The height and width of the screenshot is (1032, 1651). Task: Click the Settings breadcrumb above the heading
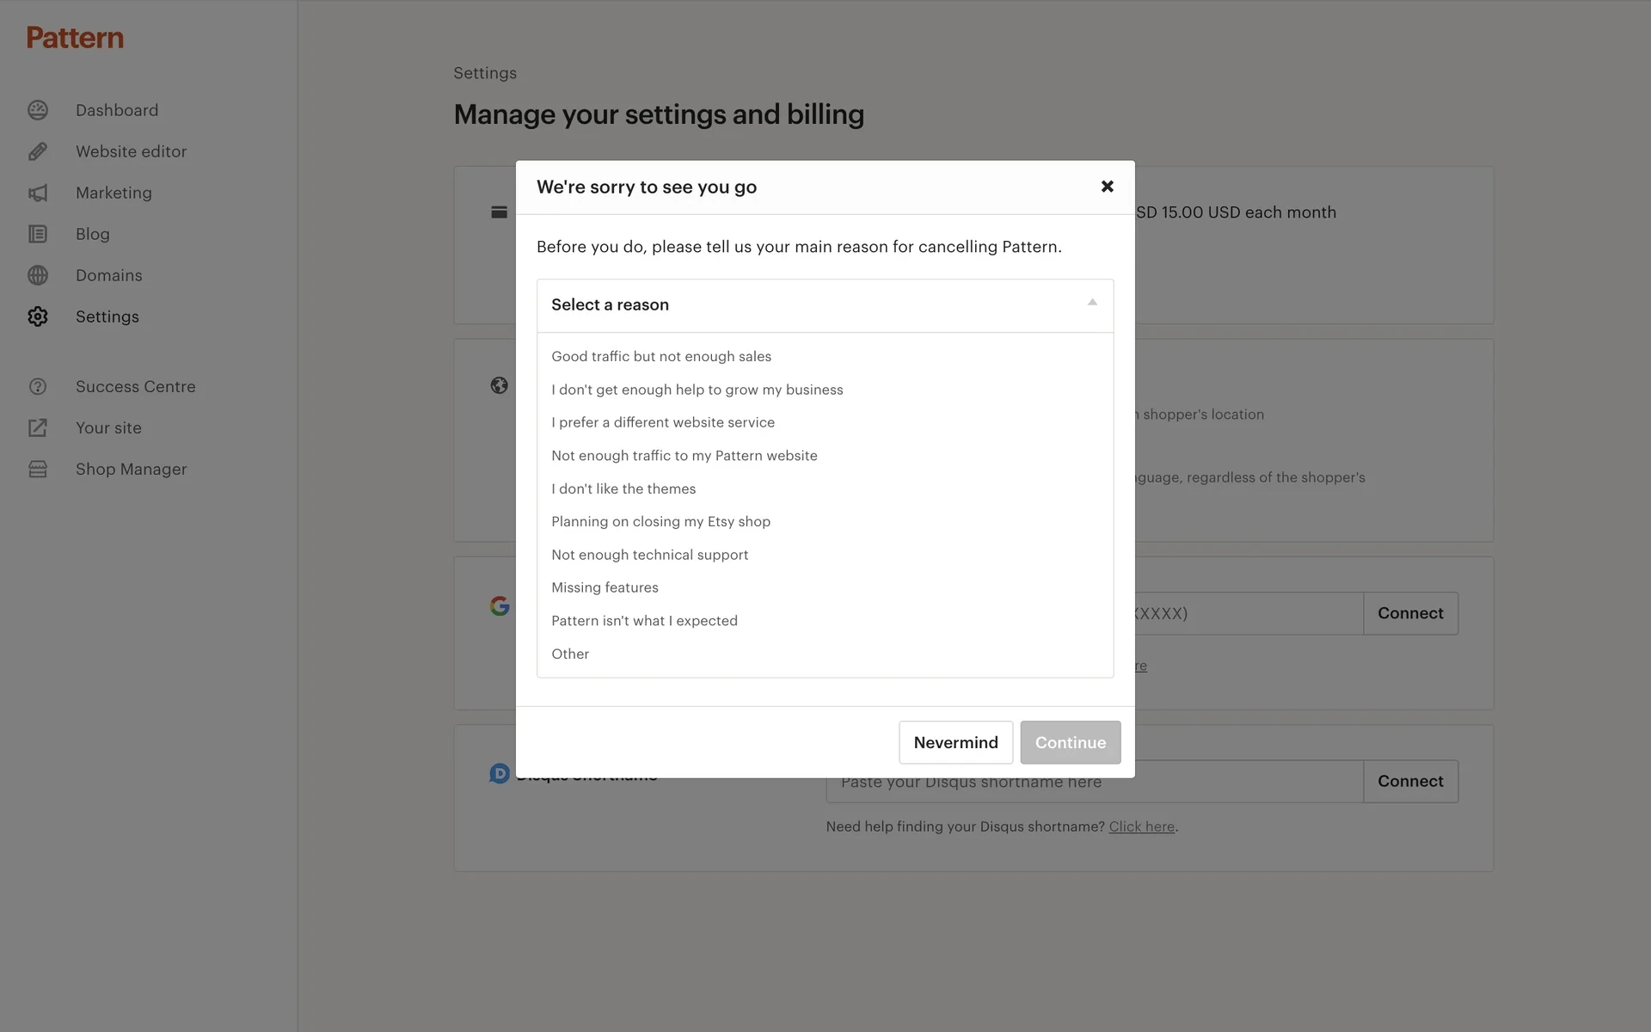485,73
